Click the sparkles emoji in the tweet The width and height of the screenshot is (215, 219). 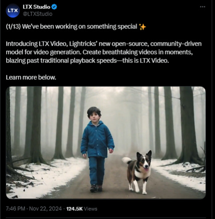click(142, 27)
